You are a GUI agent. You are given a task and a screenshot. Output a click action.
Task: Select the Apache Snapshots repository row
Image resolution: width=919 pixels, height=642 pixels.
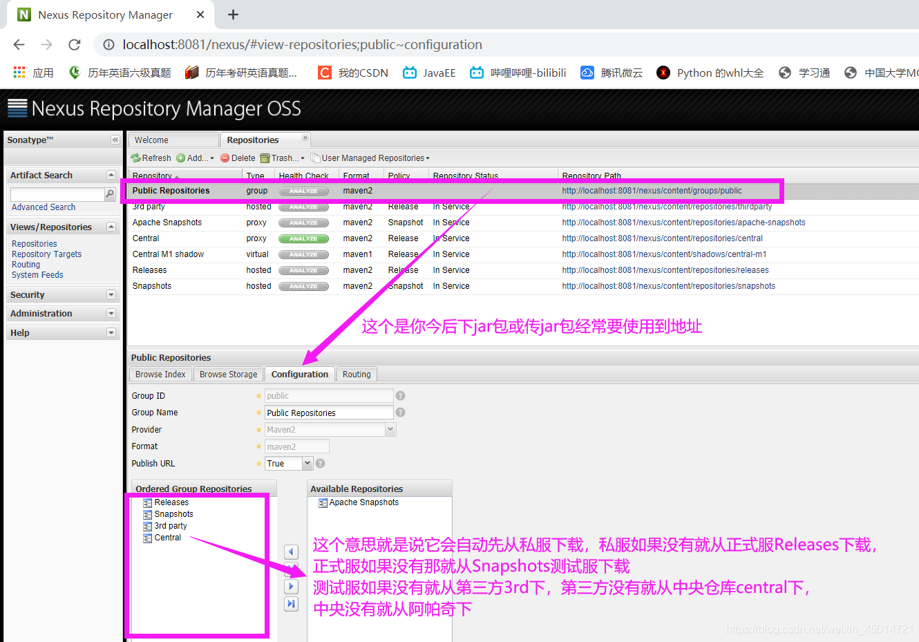(x=523, y=223)
